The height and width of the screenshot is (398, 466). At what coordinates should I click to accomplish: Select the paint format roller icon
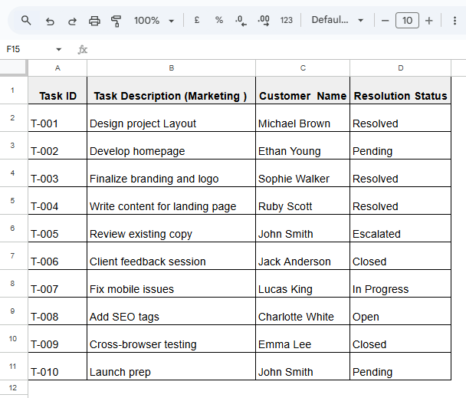click(x=116, y=21)
